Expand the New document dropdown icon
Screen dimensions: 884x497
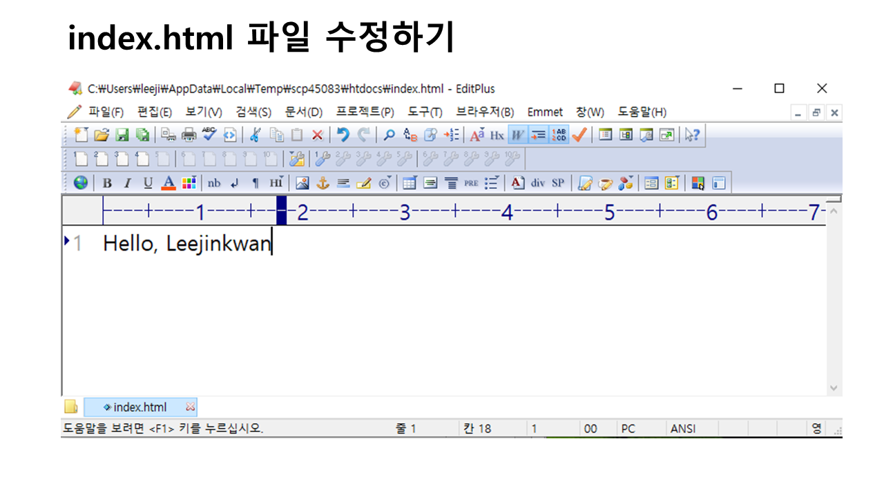[x=81, y=135]
